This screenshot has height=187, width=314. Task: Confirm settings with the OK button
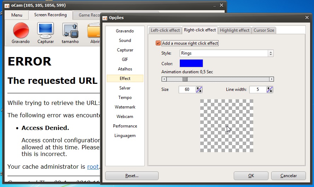pos(251,176)
